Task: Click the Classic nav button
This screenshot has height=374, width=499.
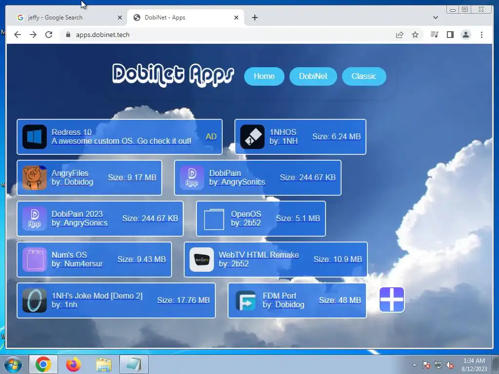Action: 364,76
